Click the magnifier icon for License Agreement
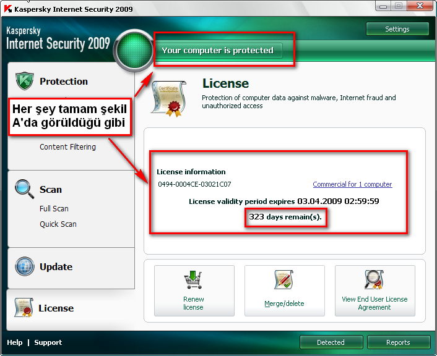The height and width of the screenshot is (356, 437). pyautogui.click(x=374, y=279)
